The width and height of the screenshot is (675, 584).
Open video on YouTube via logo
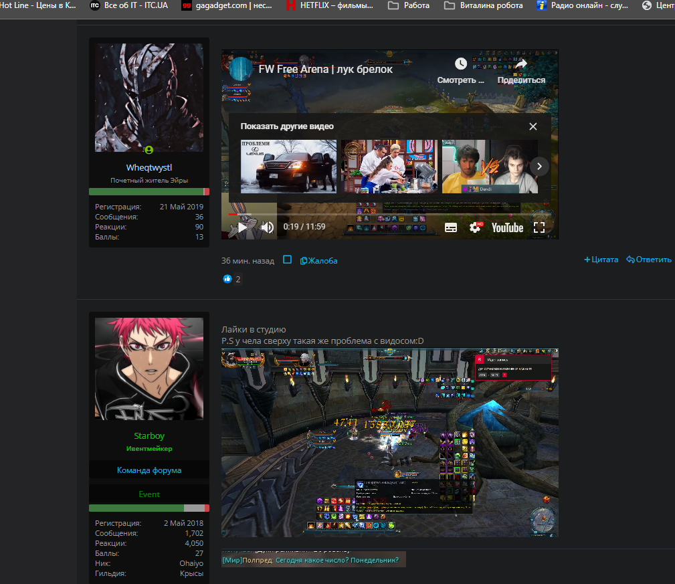(507, 227)
